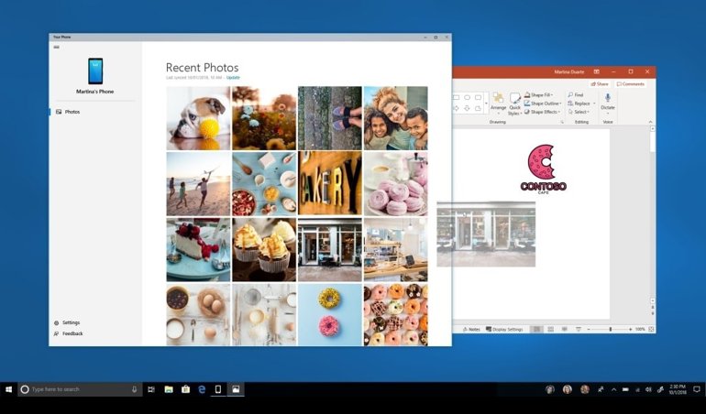Expand the Shape Fill dropdown

(543, 94)
